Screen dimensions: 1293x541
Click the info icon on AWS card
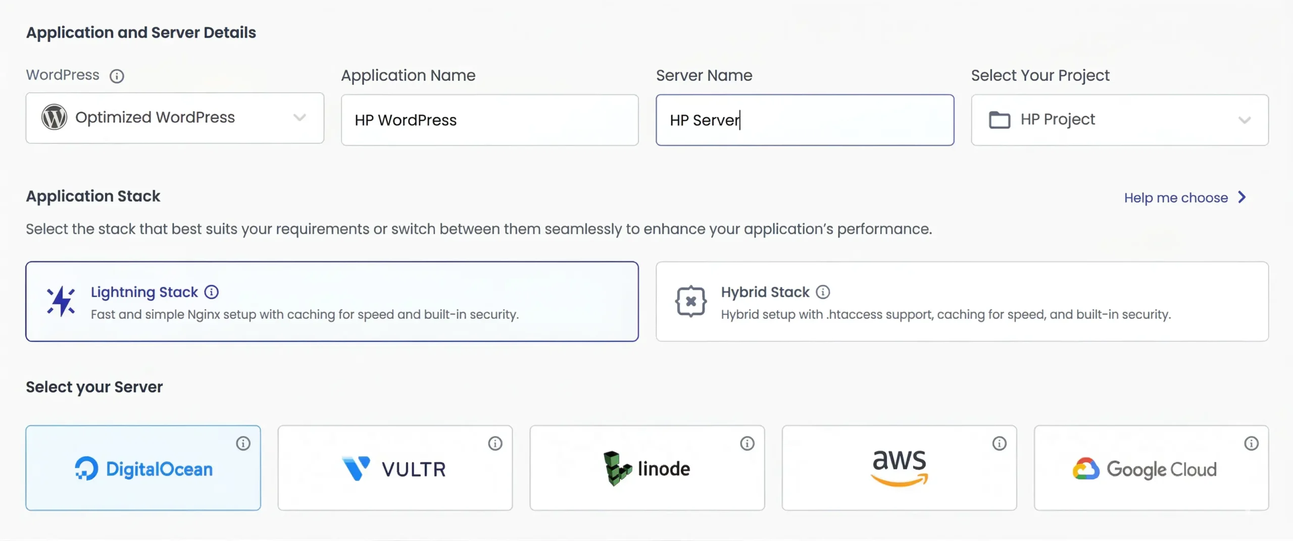point(999,444)
